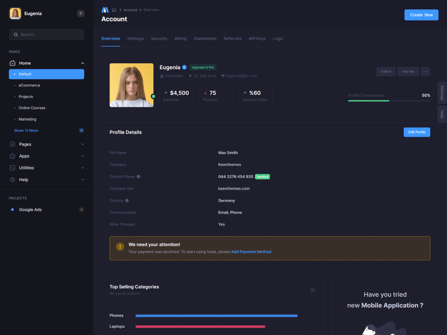The height and width of the screenshot is (335, 447).
Task: Click the Profile Completion progress bar
Action: (x=389, y=101)
